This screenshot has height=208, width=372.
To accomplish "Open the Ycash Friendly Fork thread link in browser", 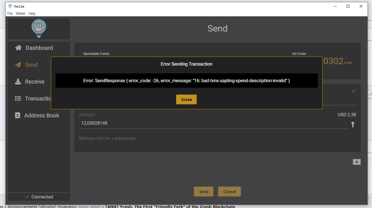I will [170, 207].
